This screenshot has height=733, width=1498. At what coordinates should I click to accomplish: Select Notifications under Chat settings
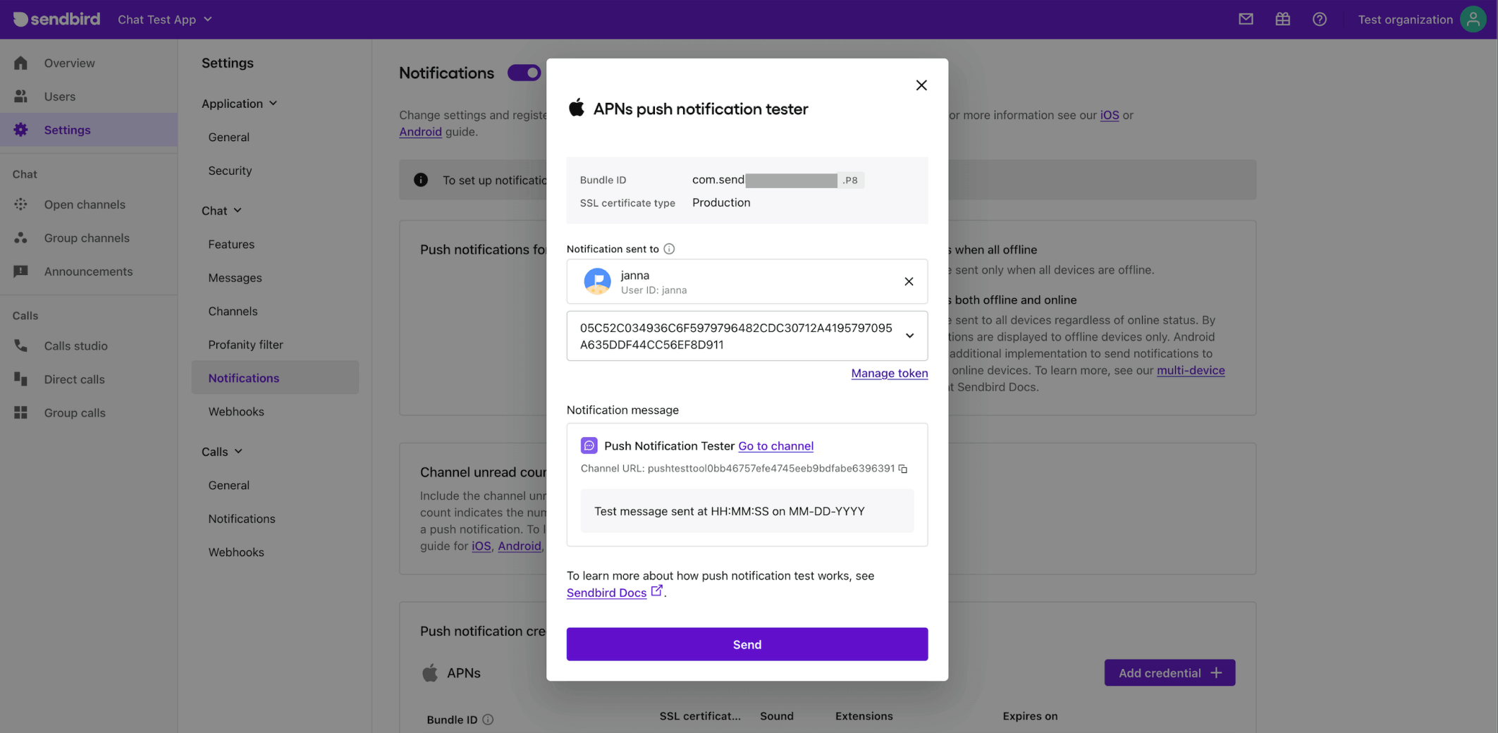click(x=275, y=378)
